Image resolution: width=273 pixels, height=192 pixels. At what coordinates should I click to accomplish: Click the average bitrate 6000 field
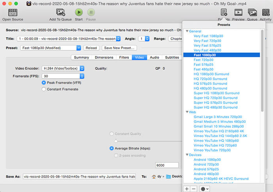coord(167,165)
